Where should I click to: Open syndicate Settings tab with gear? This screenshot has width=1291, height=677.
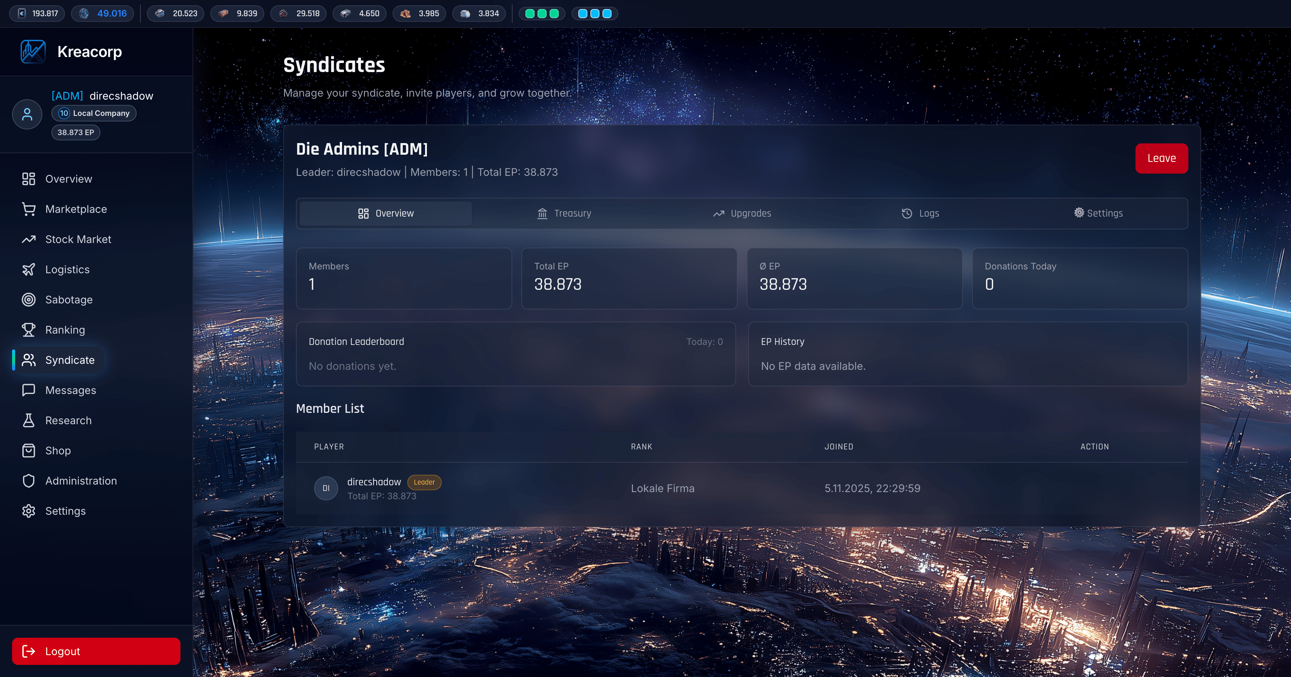pos(1098,214)
